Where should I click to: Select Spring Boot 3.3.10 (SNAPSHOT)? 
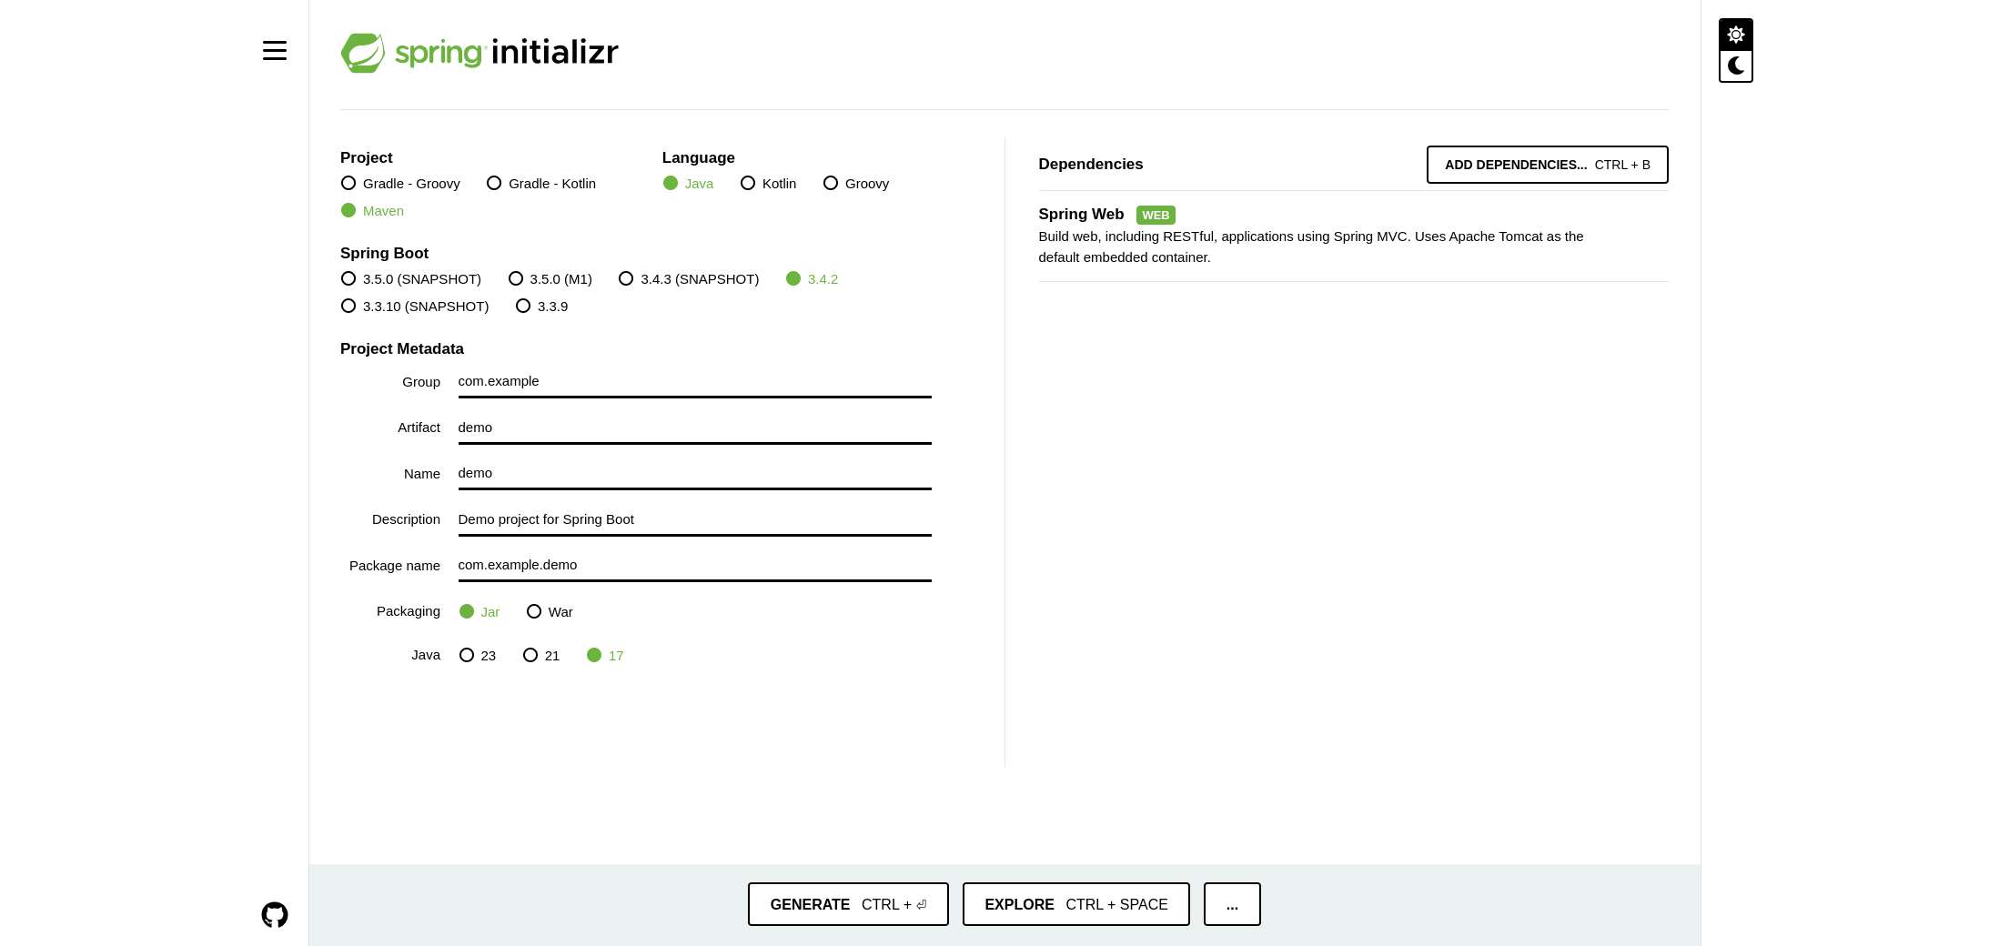(415, 307)
